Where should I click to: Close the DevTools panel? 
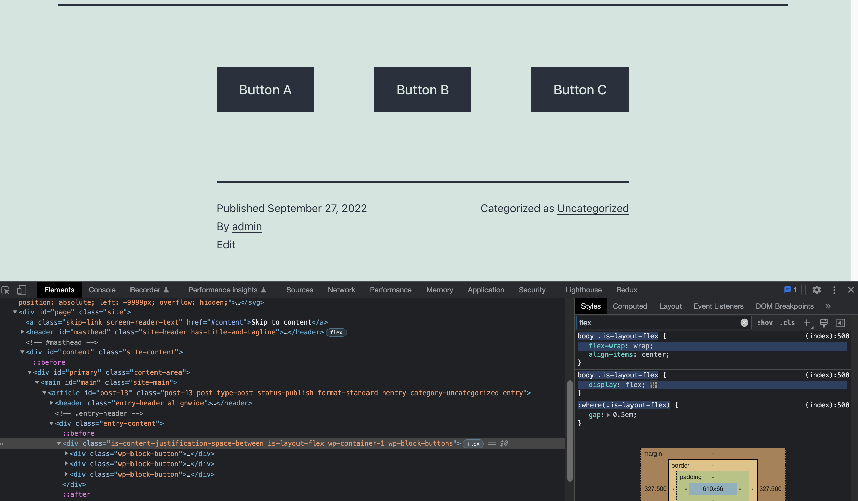(851, 290)
